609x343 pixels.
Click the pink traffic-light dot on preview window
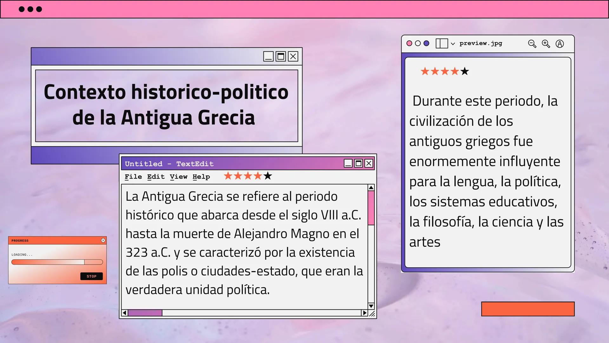point(409,43)
